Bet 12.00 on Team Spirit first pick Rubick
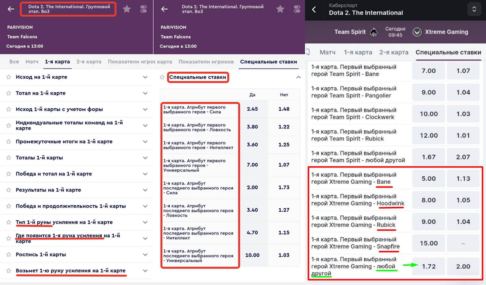This screenshot has width=486, height=285. tap(429, 135)
